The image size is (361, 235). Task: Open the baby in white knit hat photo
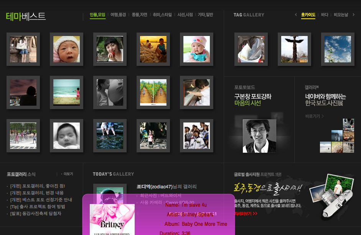tap(66, 49)
